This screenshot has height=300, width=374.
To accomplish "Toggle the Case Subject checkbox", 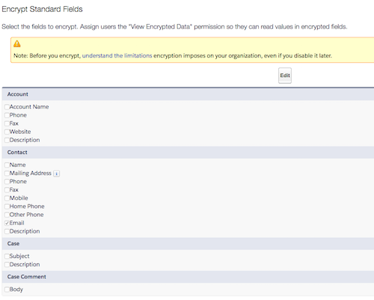I will [x=7, y=257].
